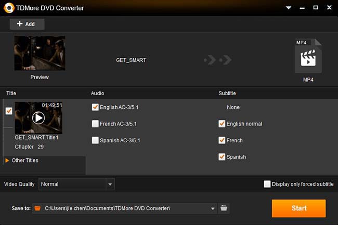Expand the Other Titles section
The image size is (338, 225).
point(7,160)
